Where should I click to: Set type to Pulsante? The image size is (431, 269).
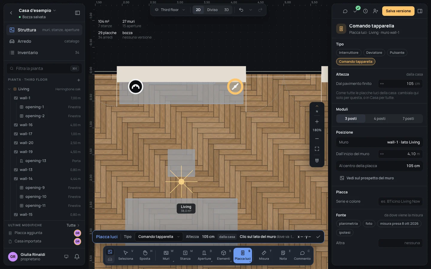(397, 53)
